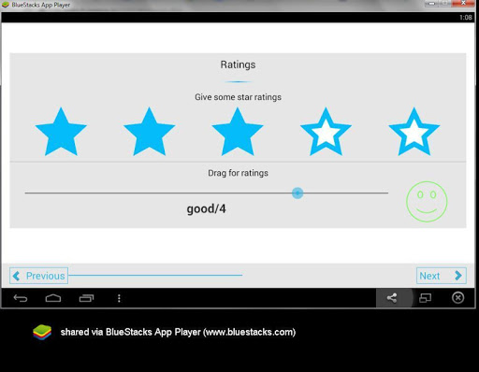479x372 pixels.
Task: Select the third filled star
Action: click(238, 132)
